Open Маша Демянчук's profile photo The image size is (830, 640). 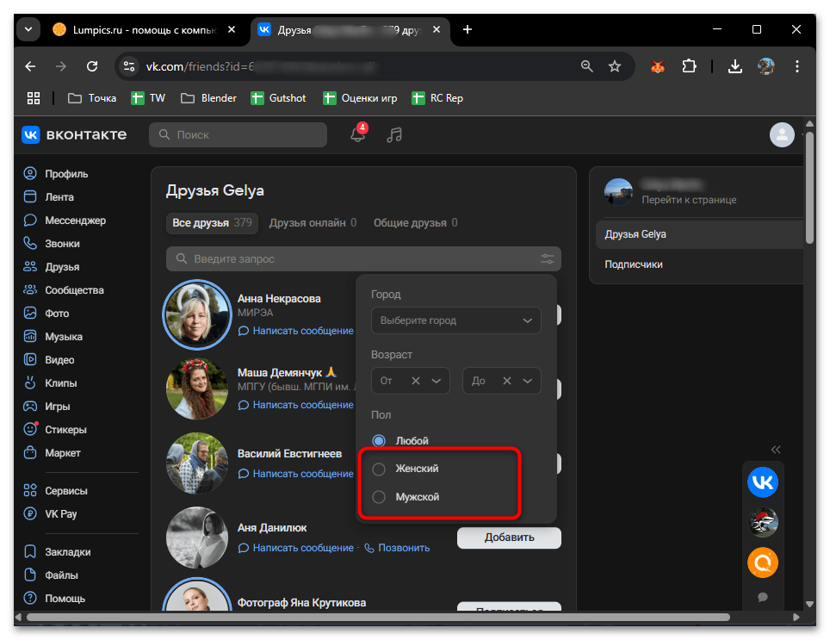point(197,389)
